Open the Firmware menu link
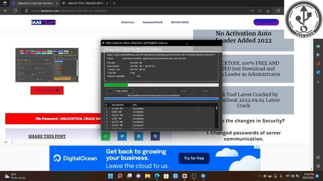This screenshot has height=181, width=323. (x=128, y=22)
